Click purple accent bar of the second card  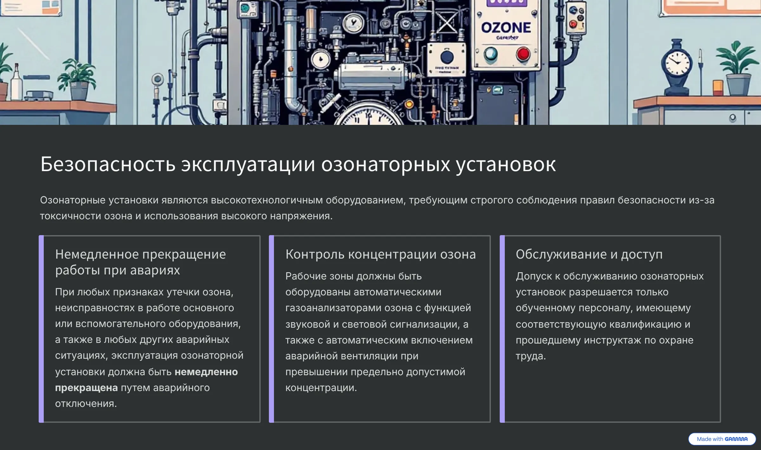point(271,329)
